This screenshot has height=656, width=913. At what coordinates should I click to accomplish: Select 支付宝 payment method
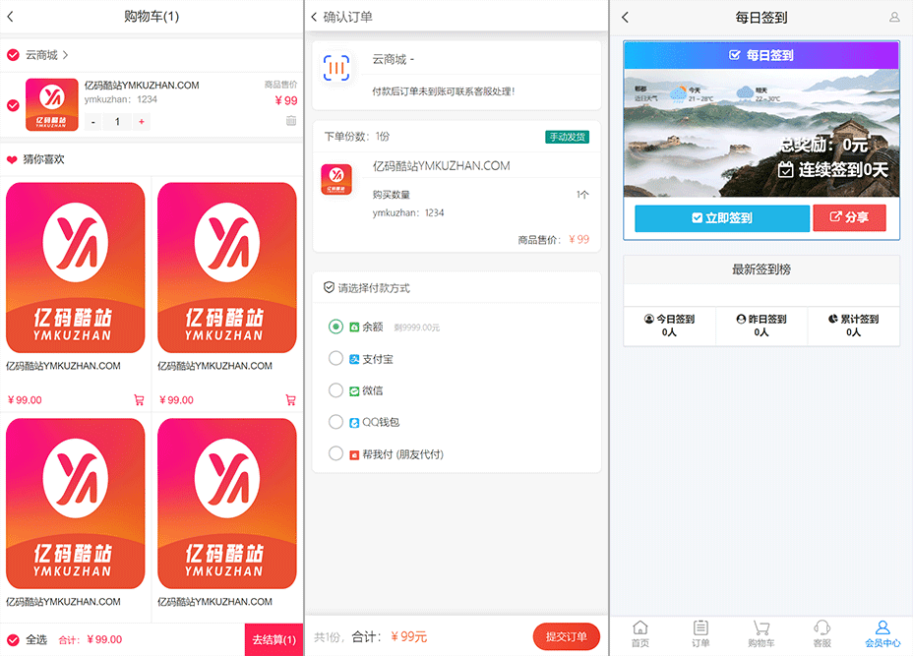pos(335,358)
